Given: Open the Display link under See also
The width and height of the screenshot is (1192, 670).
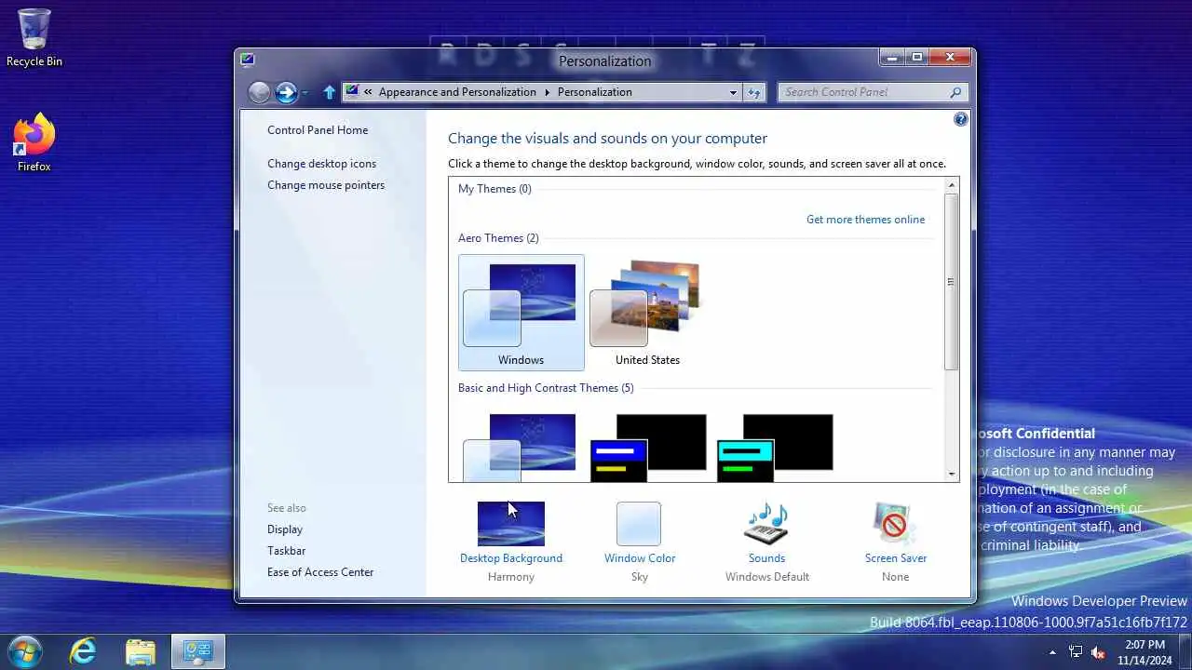Looking at the screenshot, I should pos(285,529).
